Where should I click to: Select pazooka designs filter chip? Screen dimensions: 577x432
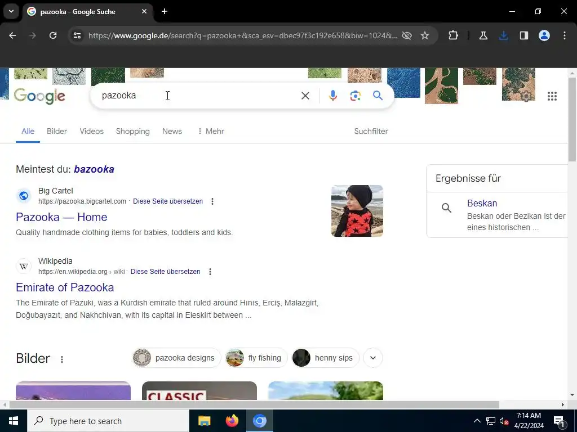[176, 358]
